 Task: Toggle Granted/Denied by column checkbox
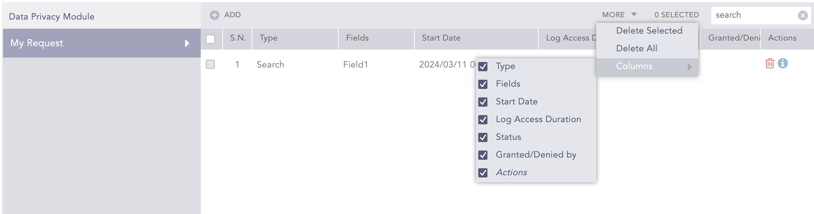[483, 155]
